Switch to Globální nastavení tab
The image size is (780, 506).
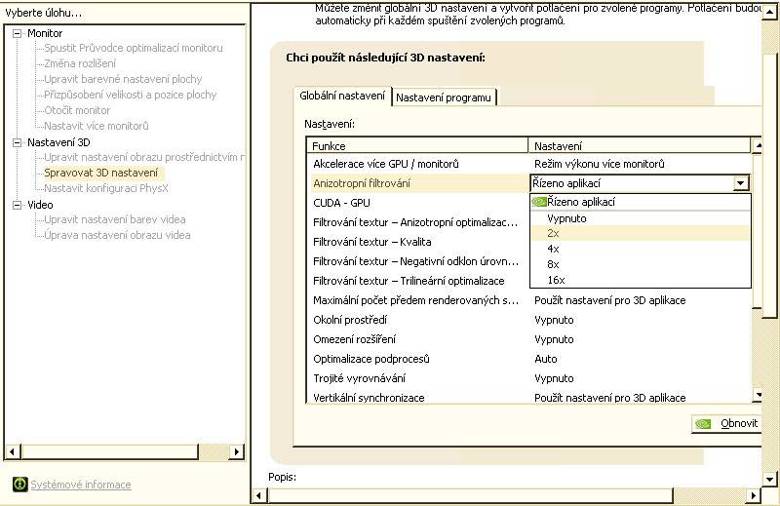pyautogui.click(x=342, y=96)
